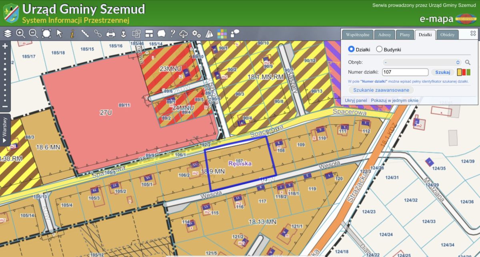Activate the object info 'i' tool
Viewport: 480px width, 257px height.
click(x=72, y=34)
